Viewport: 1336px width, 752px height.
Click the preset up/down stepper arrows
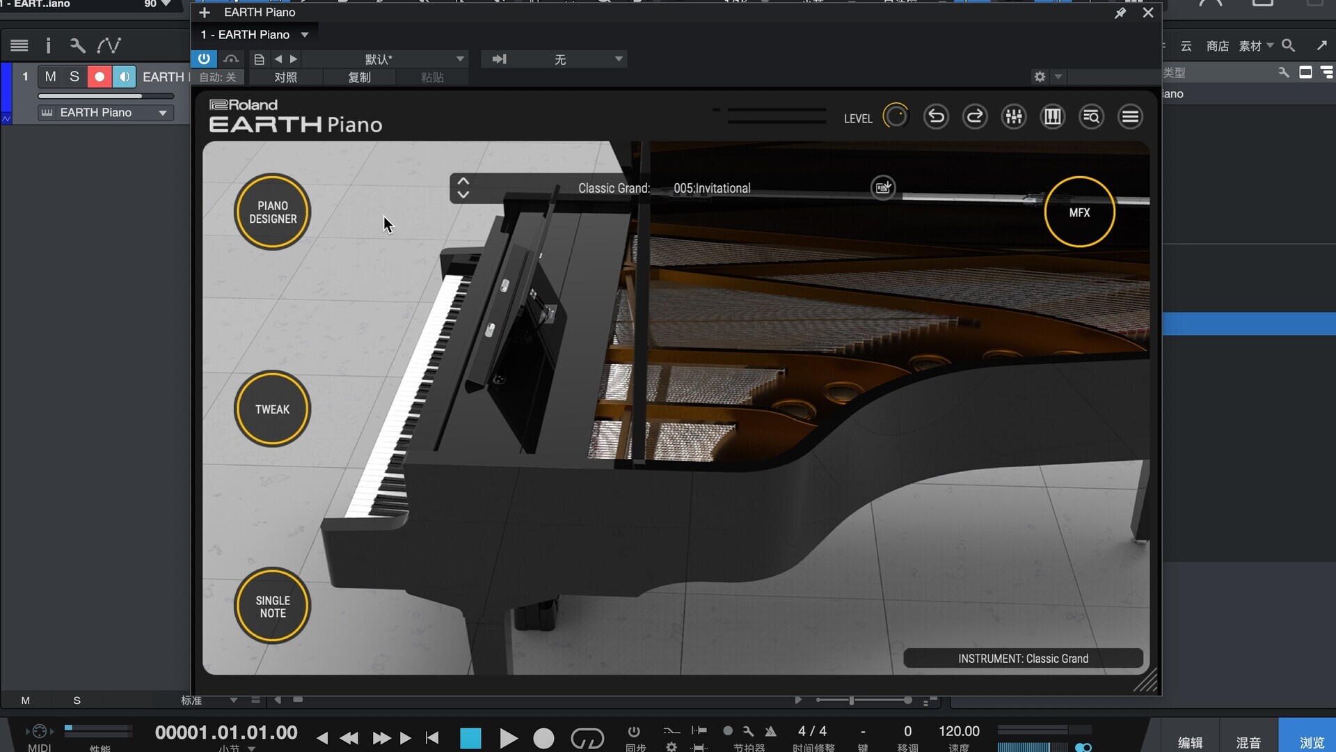click(463, 187)
